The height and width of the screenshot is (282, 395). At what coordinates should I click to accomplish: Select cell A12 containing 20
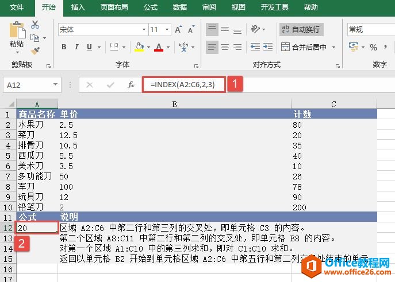37,228
